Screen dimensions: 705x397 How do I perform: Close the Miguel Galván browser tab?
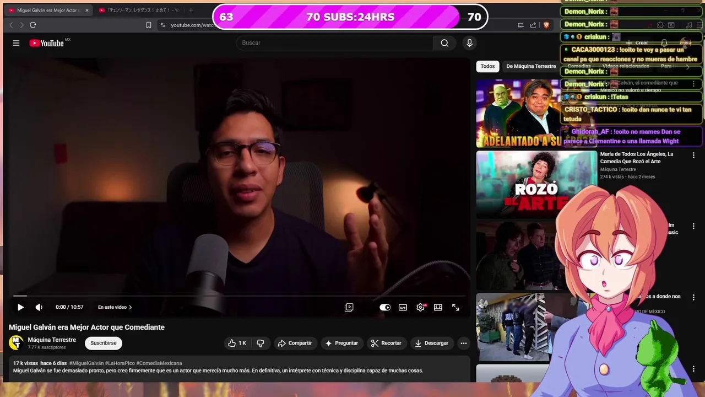point(86,10)
